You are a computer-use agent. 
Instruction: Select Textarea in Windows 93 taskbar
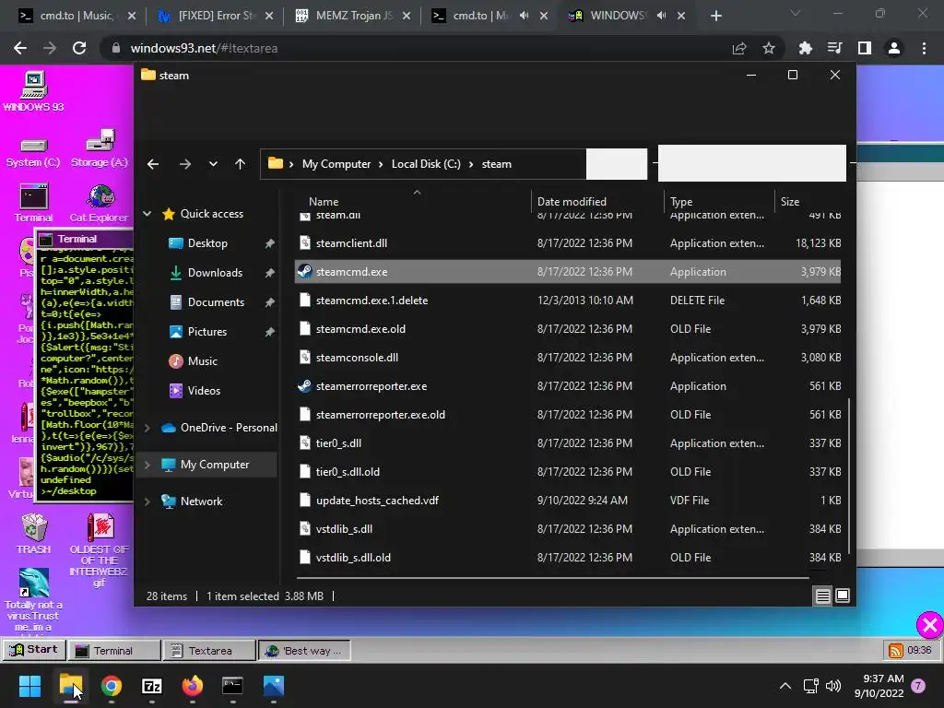tap(209, 650)
